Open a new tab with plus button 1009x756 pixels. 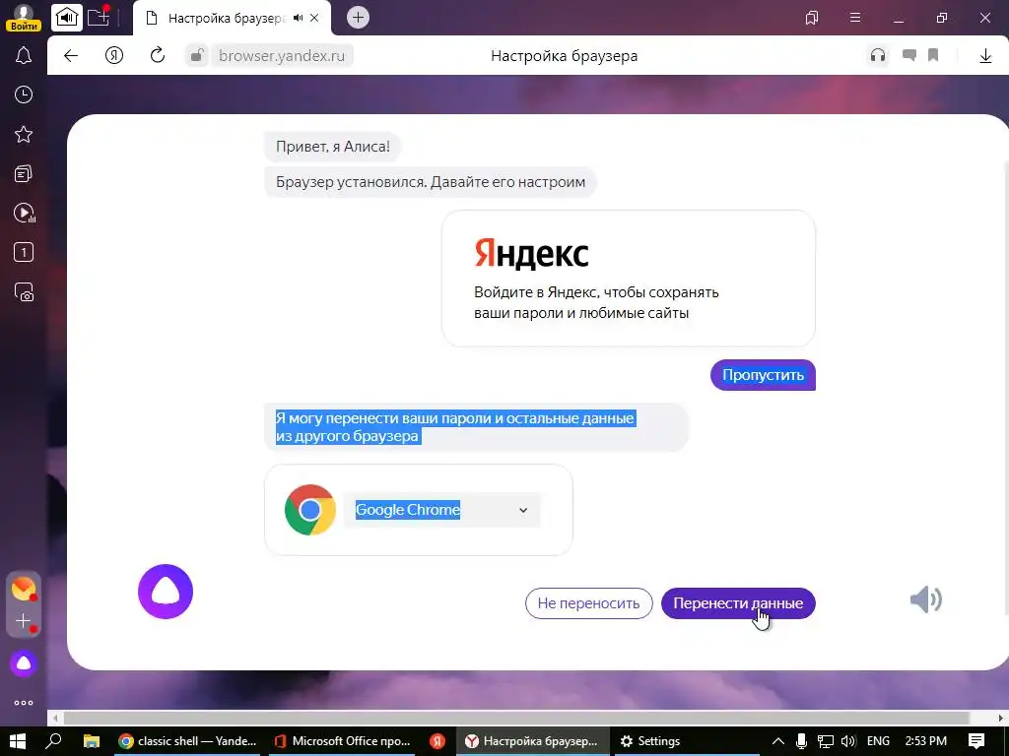coord(358,18)
